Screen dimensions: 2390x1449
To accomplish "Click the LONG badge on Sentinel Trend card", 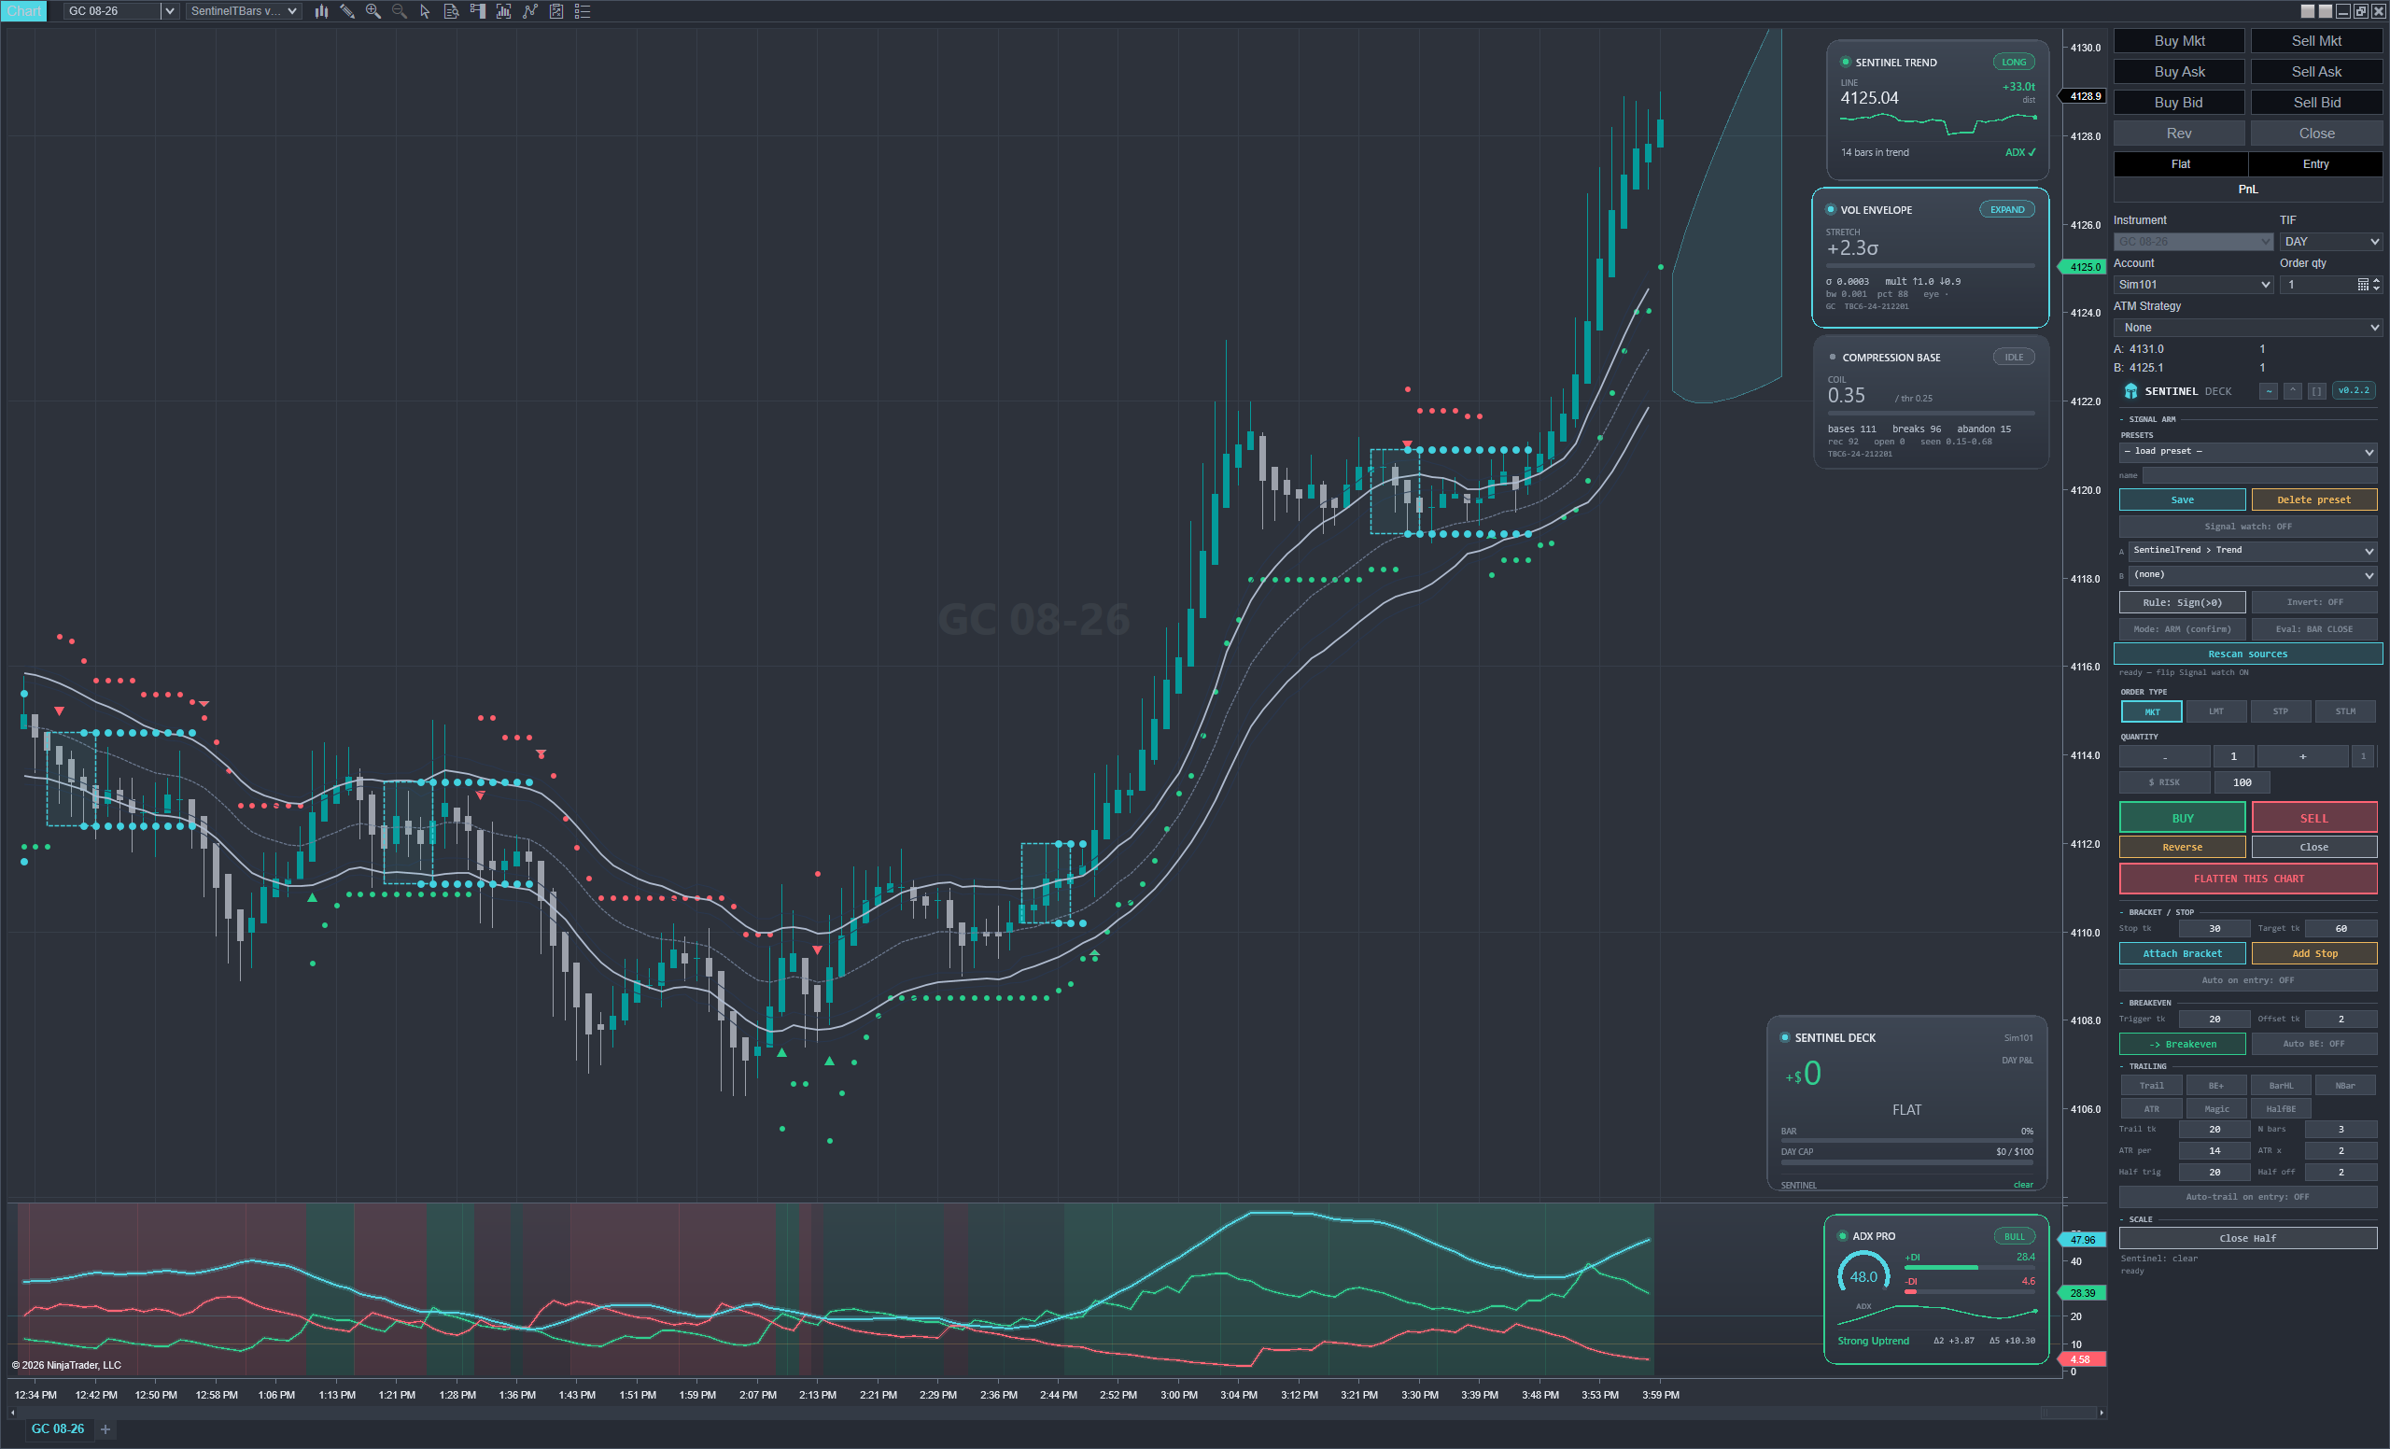I will (2014, 62).
